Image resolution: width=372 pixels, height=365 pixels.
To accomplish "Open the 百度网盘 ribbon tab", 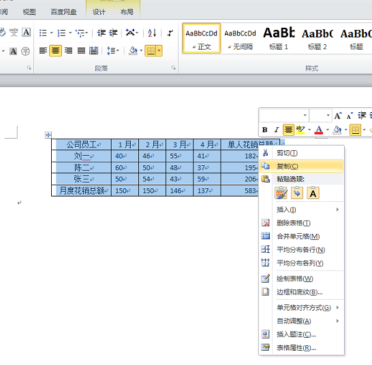I will coord(63,12).
